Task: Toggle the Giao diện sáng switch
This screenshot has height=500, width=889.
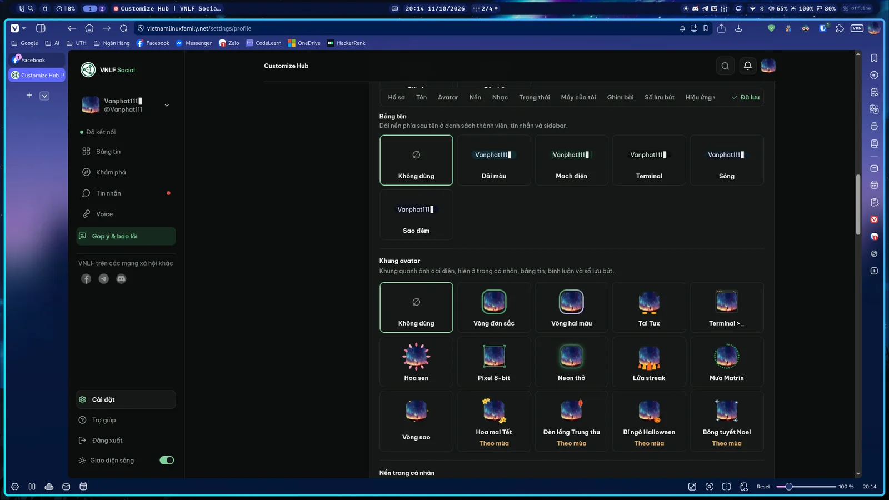Action: click(x=167, y=460)
